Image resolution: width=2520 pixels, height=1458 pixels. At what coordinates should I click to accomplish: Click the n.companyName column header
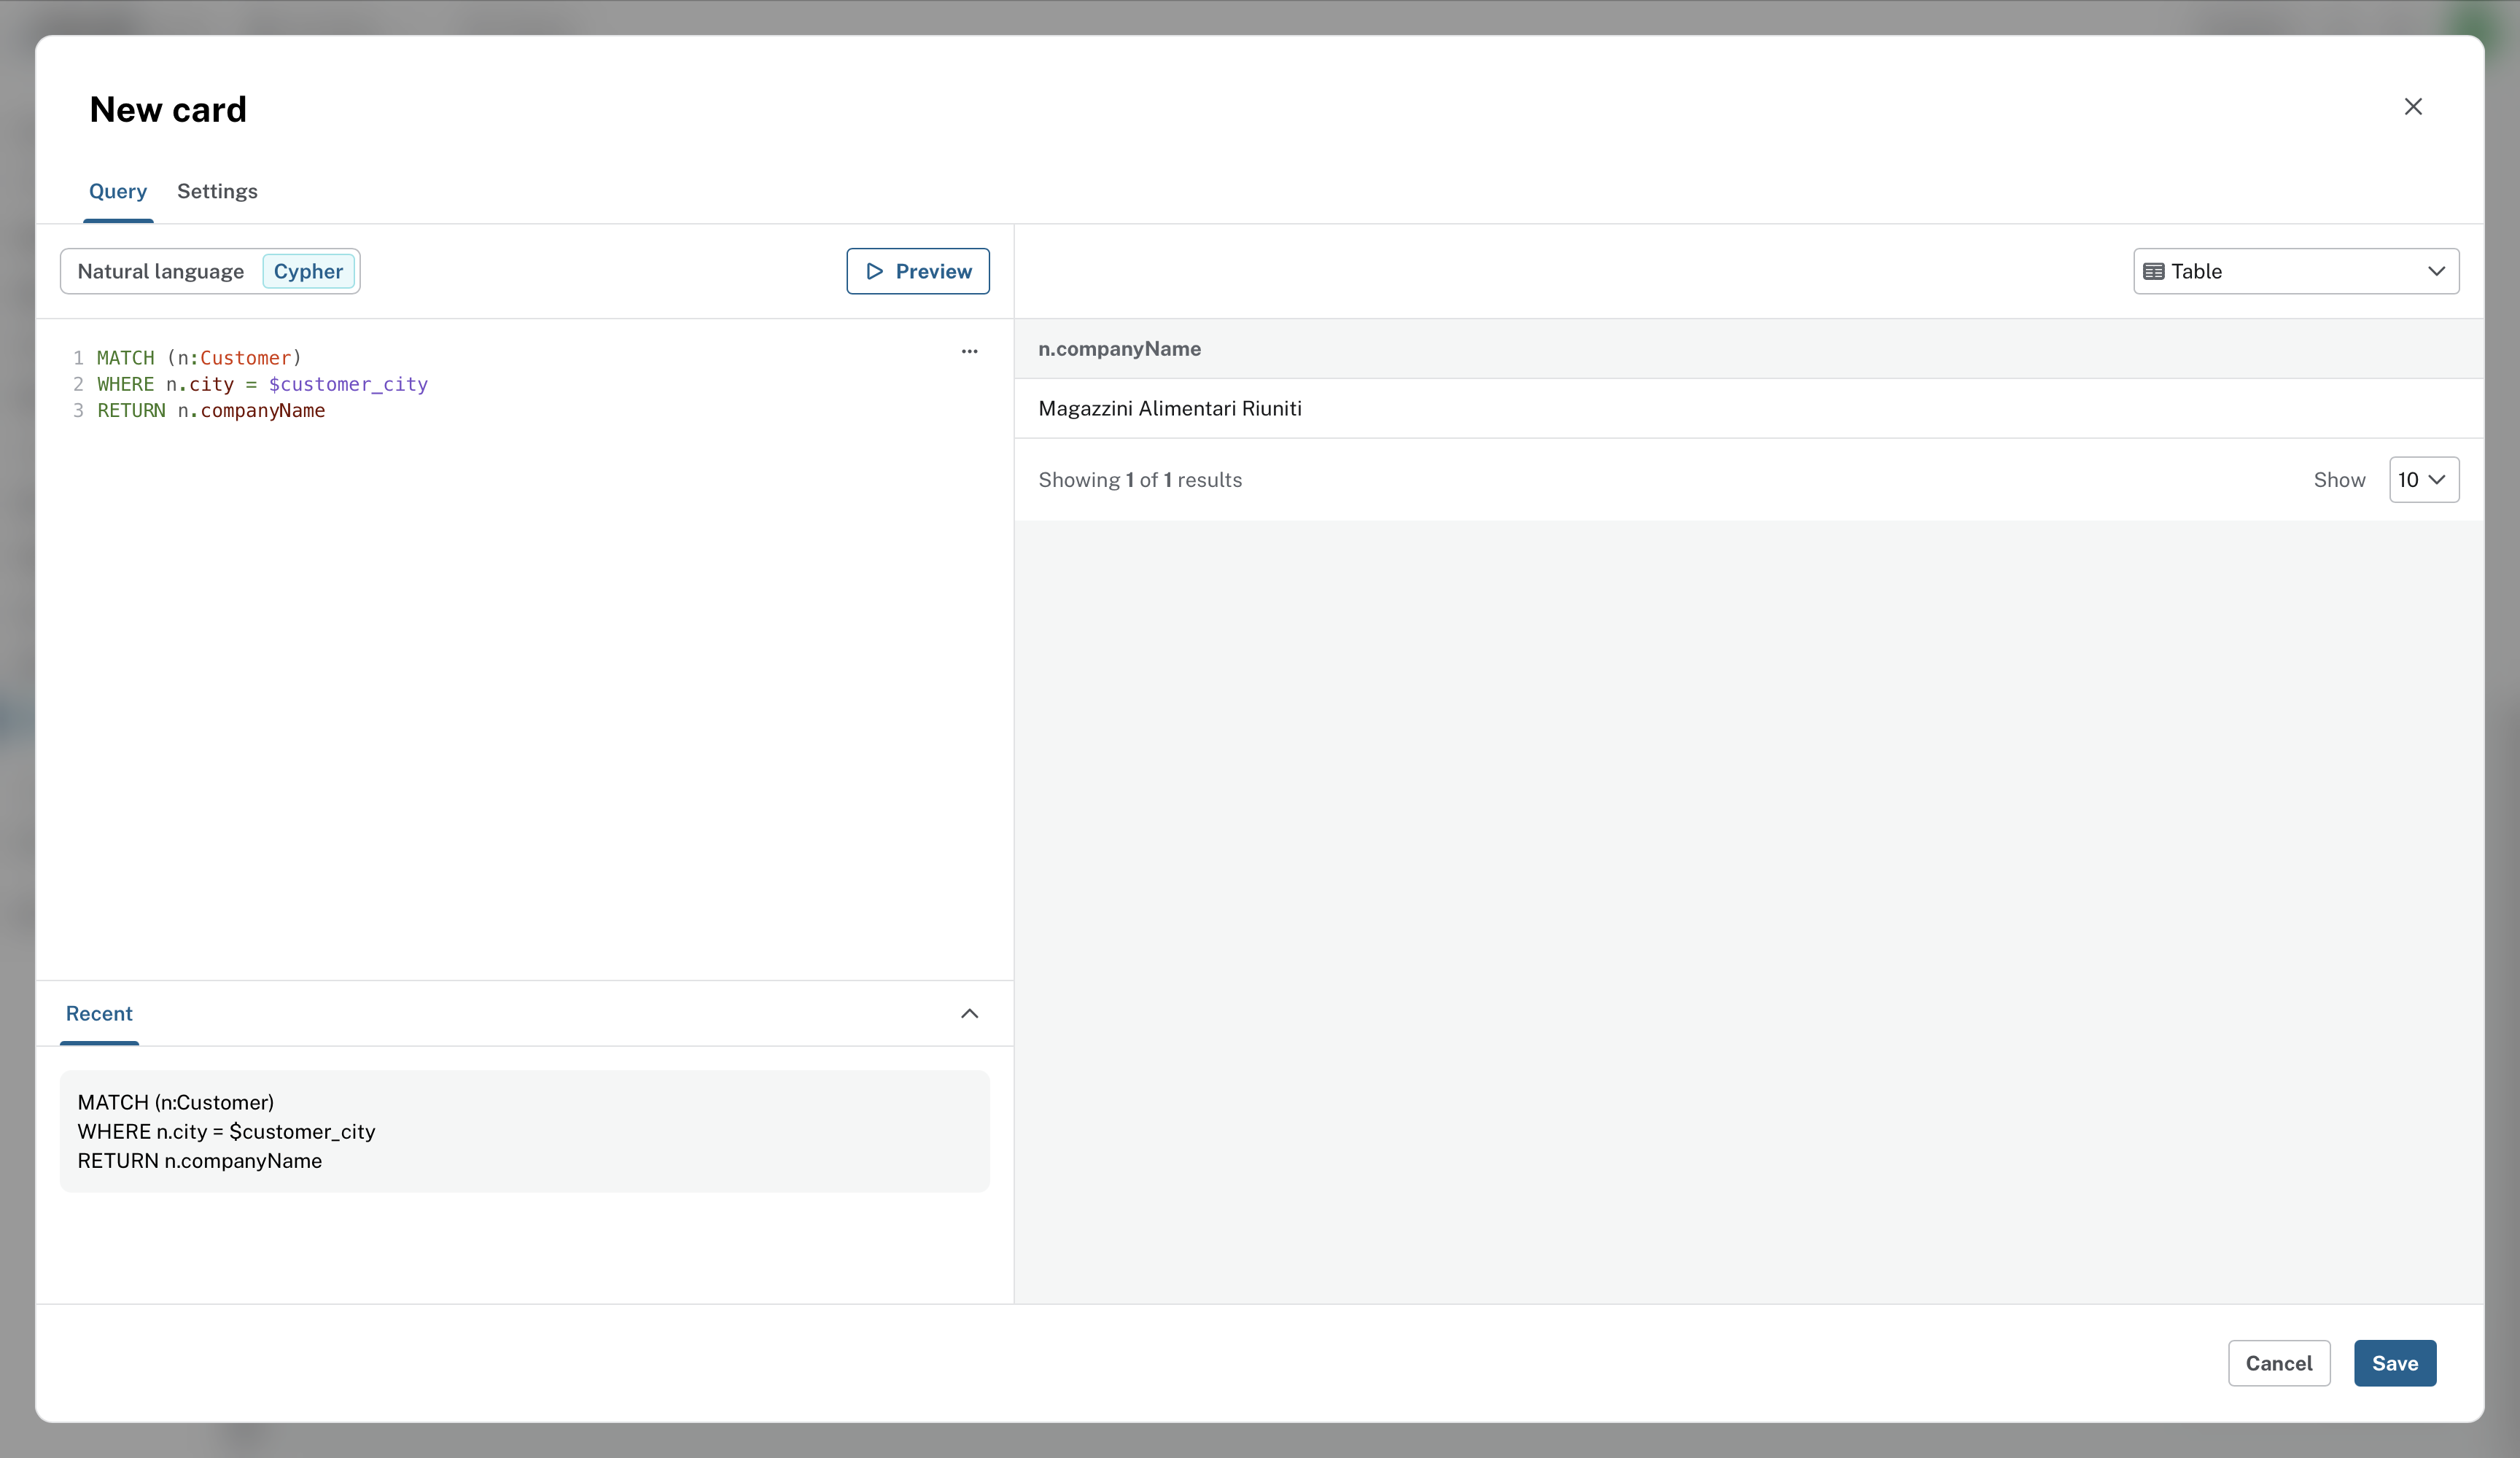pos(1119,349)
